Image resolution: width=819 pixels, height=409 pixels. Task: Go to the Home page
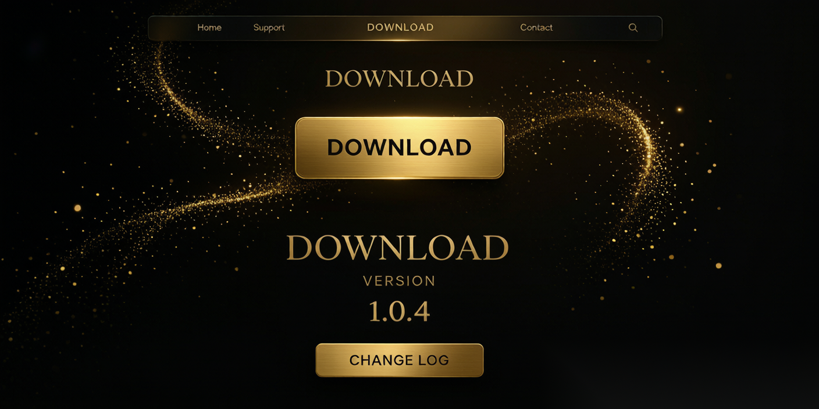(209, 27)
